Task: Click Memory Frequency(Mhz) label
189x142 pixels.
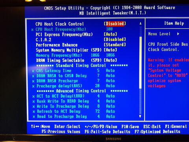Action: pyautogui.click(x=59, y=55)
